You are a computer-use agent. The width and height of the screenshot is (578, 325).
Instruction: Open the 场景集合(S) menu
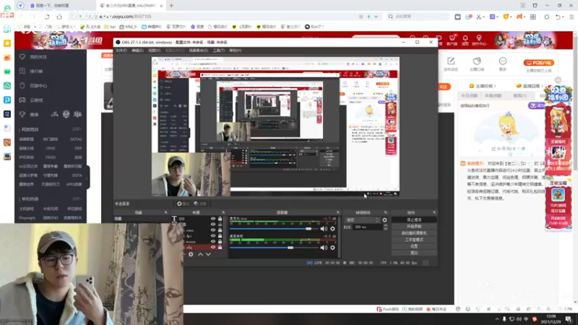198,51
